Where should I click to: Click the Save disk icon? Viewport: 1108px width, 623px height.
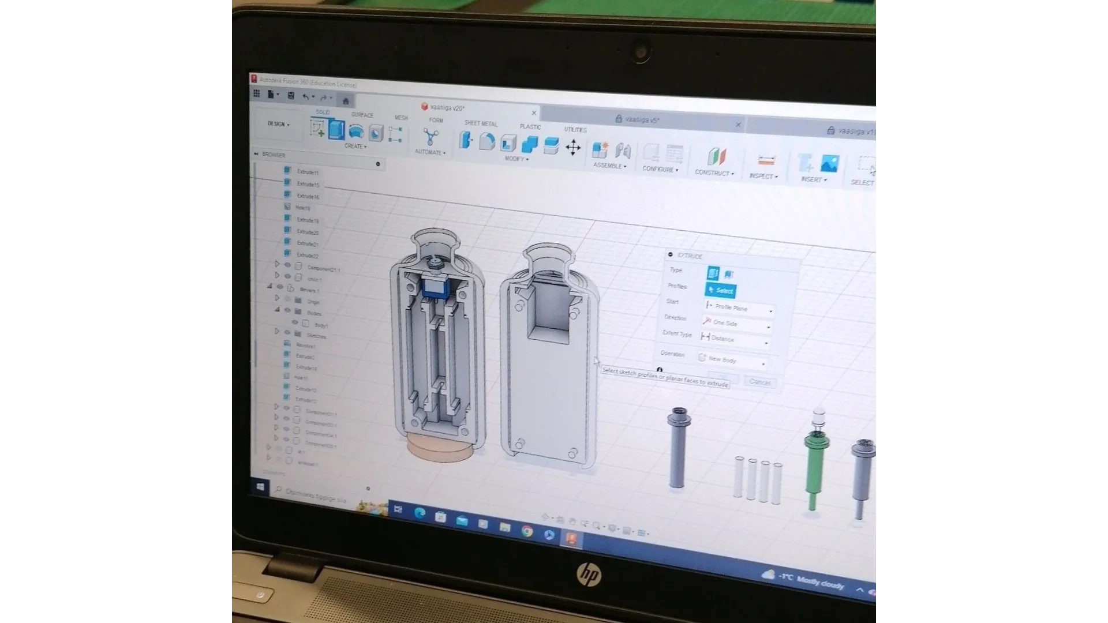click(291, 96)
